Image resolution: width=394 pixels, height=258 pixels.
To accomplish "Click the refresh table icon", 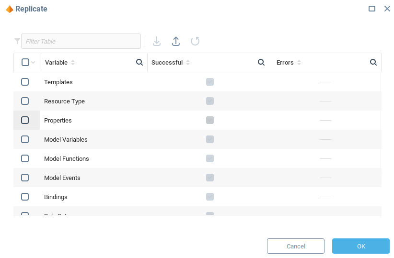I will pos(195,41).
